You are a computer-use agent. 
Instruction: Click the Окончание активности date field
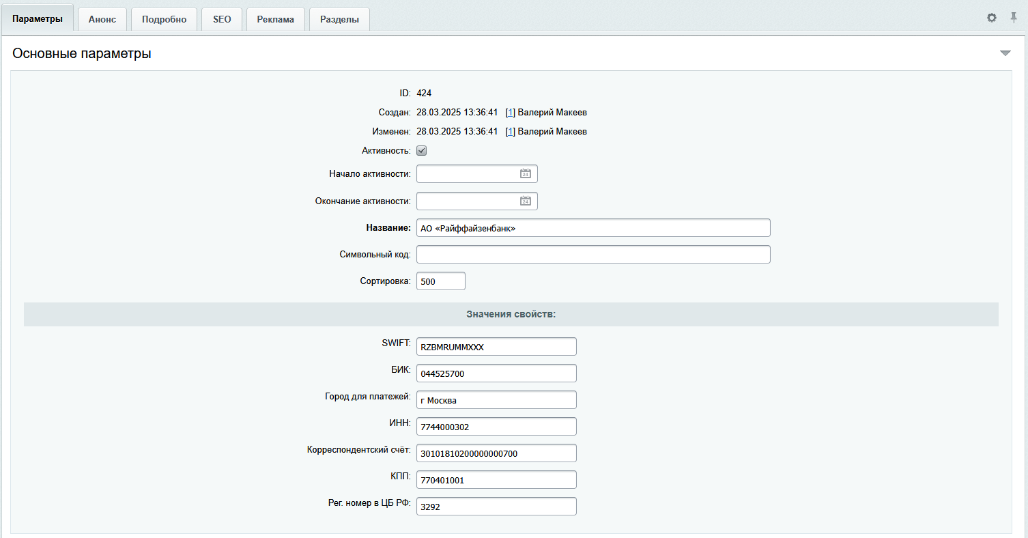tap(477, 201)
